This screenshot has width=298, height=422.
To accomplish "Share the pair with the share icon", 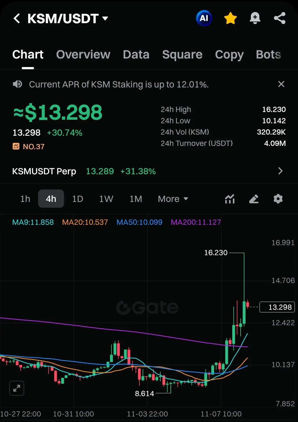I will (280, 18).
